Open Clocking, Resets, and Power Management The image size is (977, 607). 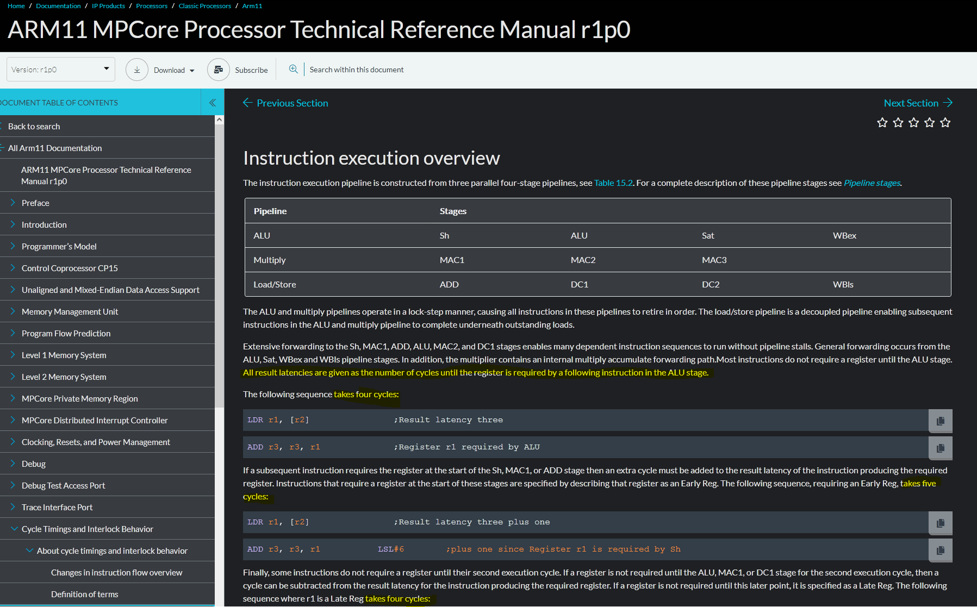(96, 442)
